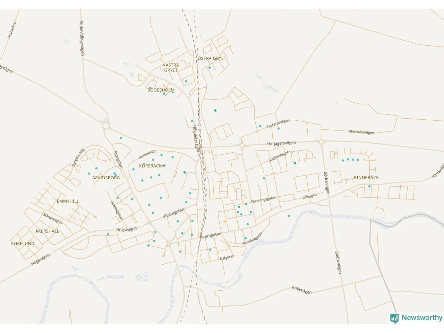Select the Kvarngatan street label
The image size is (444, 333).
click(211, 236)
